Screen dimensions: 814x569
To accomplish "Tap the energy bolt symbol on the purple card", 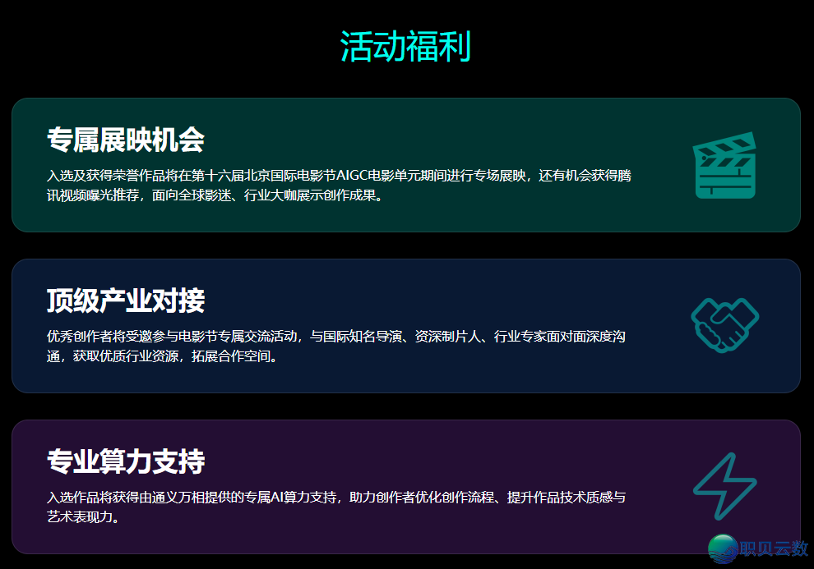I will coord(724,485).
